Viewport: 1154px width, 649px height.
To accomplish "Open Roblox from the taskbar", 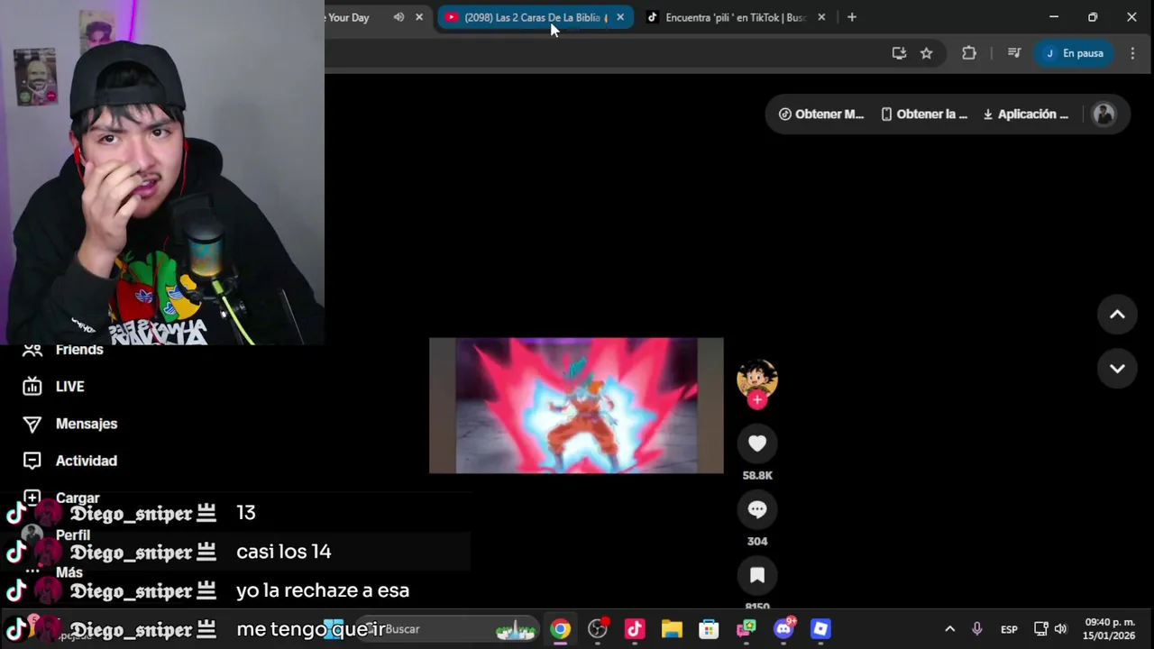I will (820, 629).
